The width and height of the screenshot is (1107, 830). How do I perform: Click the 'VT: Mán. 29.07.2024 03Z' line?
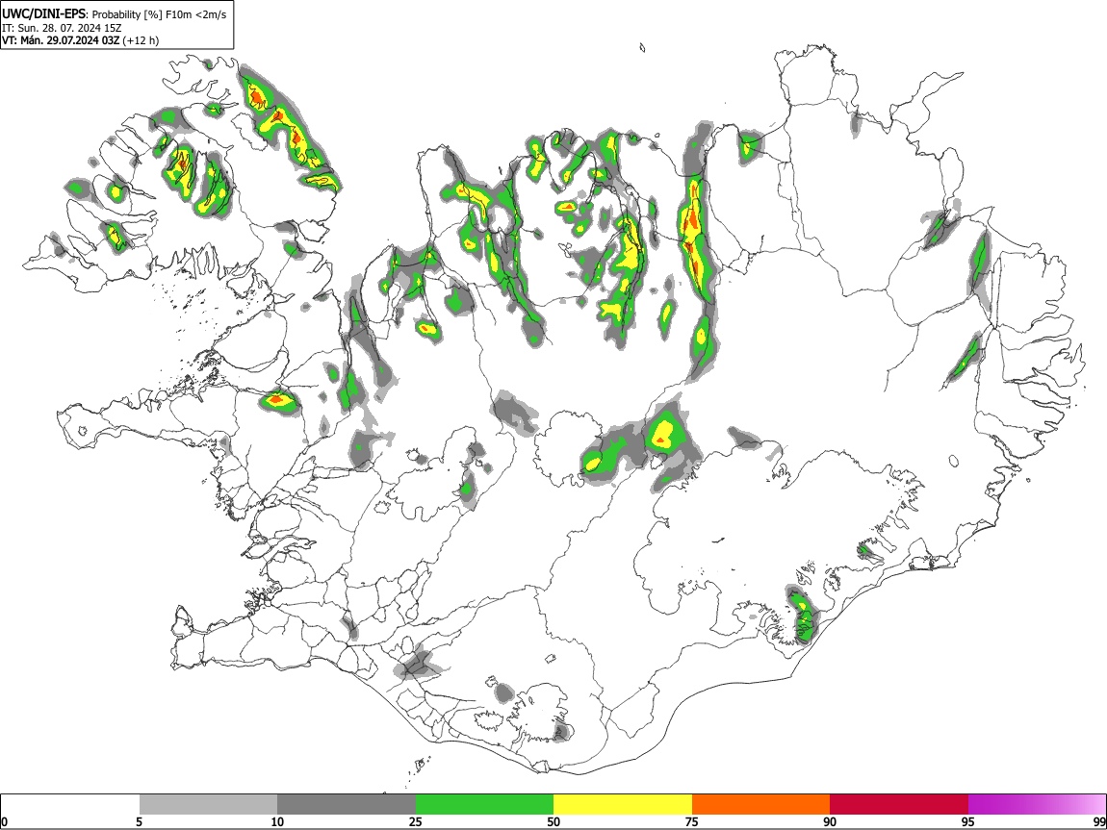pos(80,40)
